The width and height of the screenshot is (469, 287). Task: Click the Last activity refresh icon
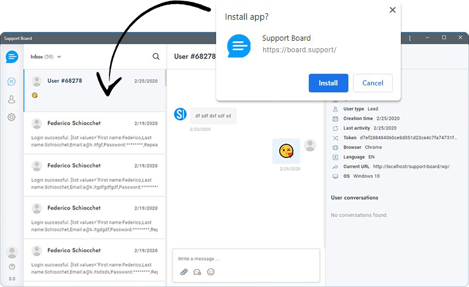pos(336,128)
